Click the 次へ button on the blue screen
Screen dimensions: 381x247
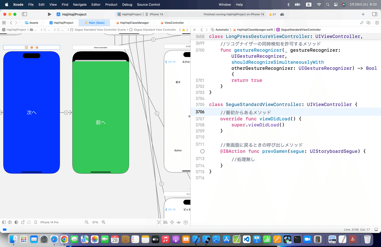click(31, 113)
